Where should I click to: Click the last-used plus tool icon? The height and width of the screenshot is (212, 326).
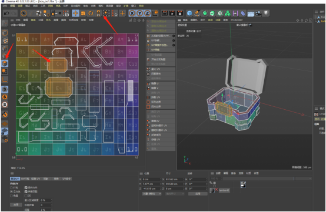point(122,14)
